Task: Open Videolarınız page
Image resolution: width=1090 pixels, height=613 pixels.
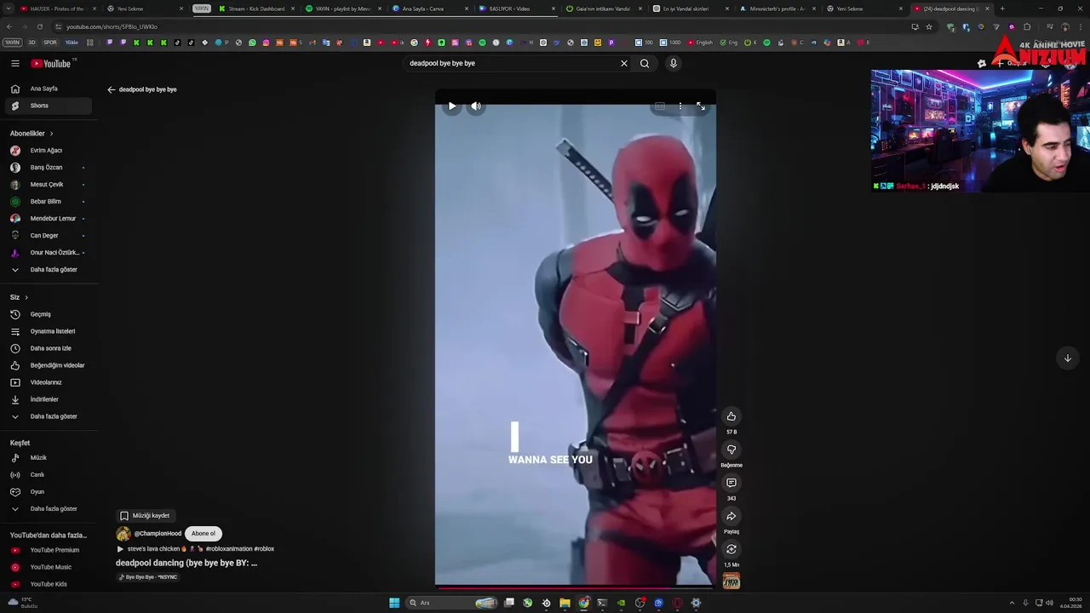Action: 48,382
